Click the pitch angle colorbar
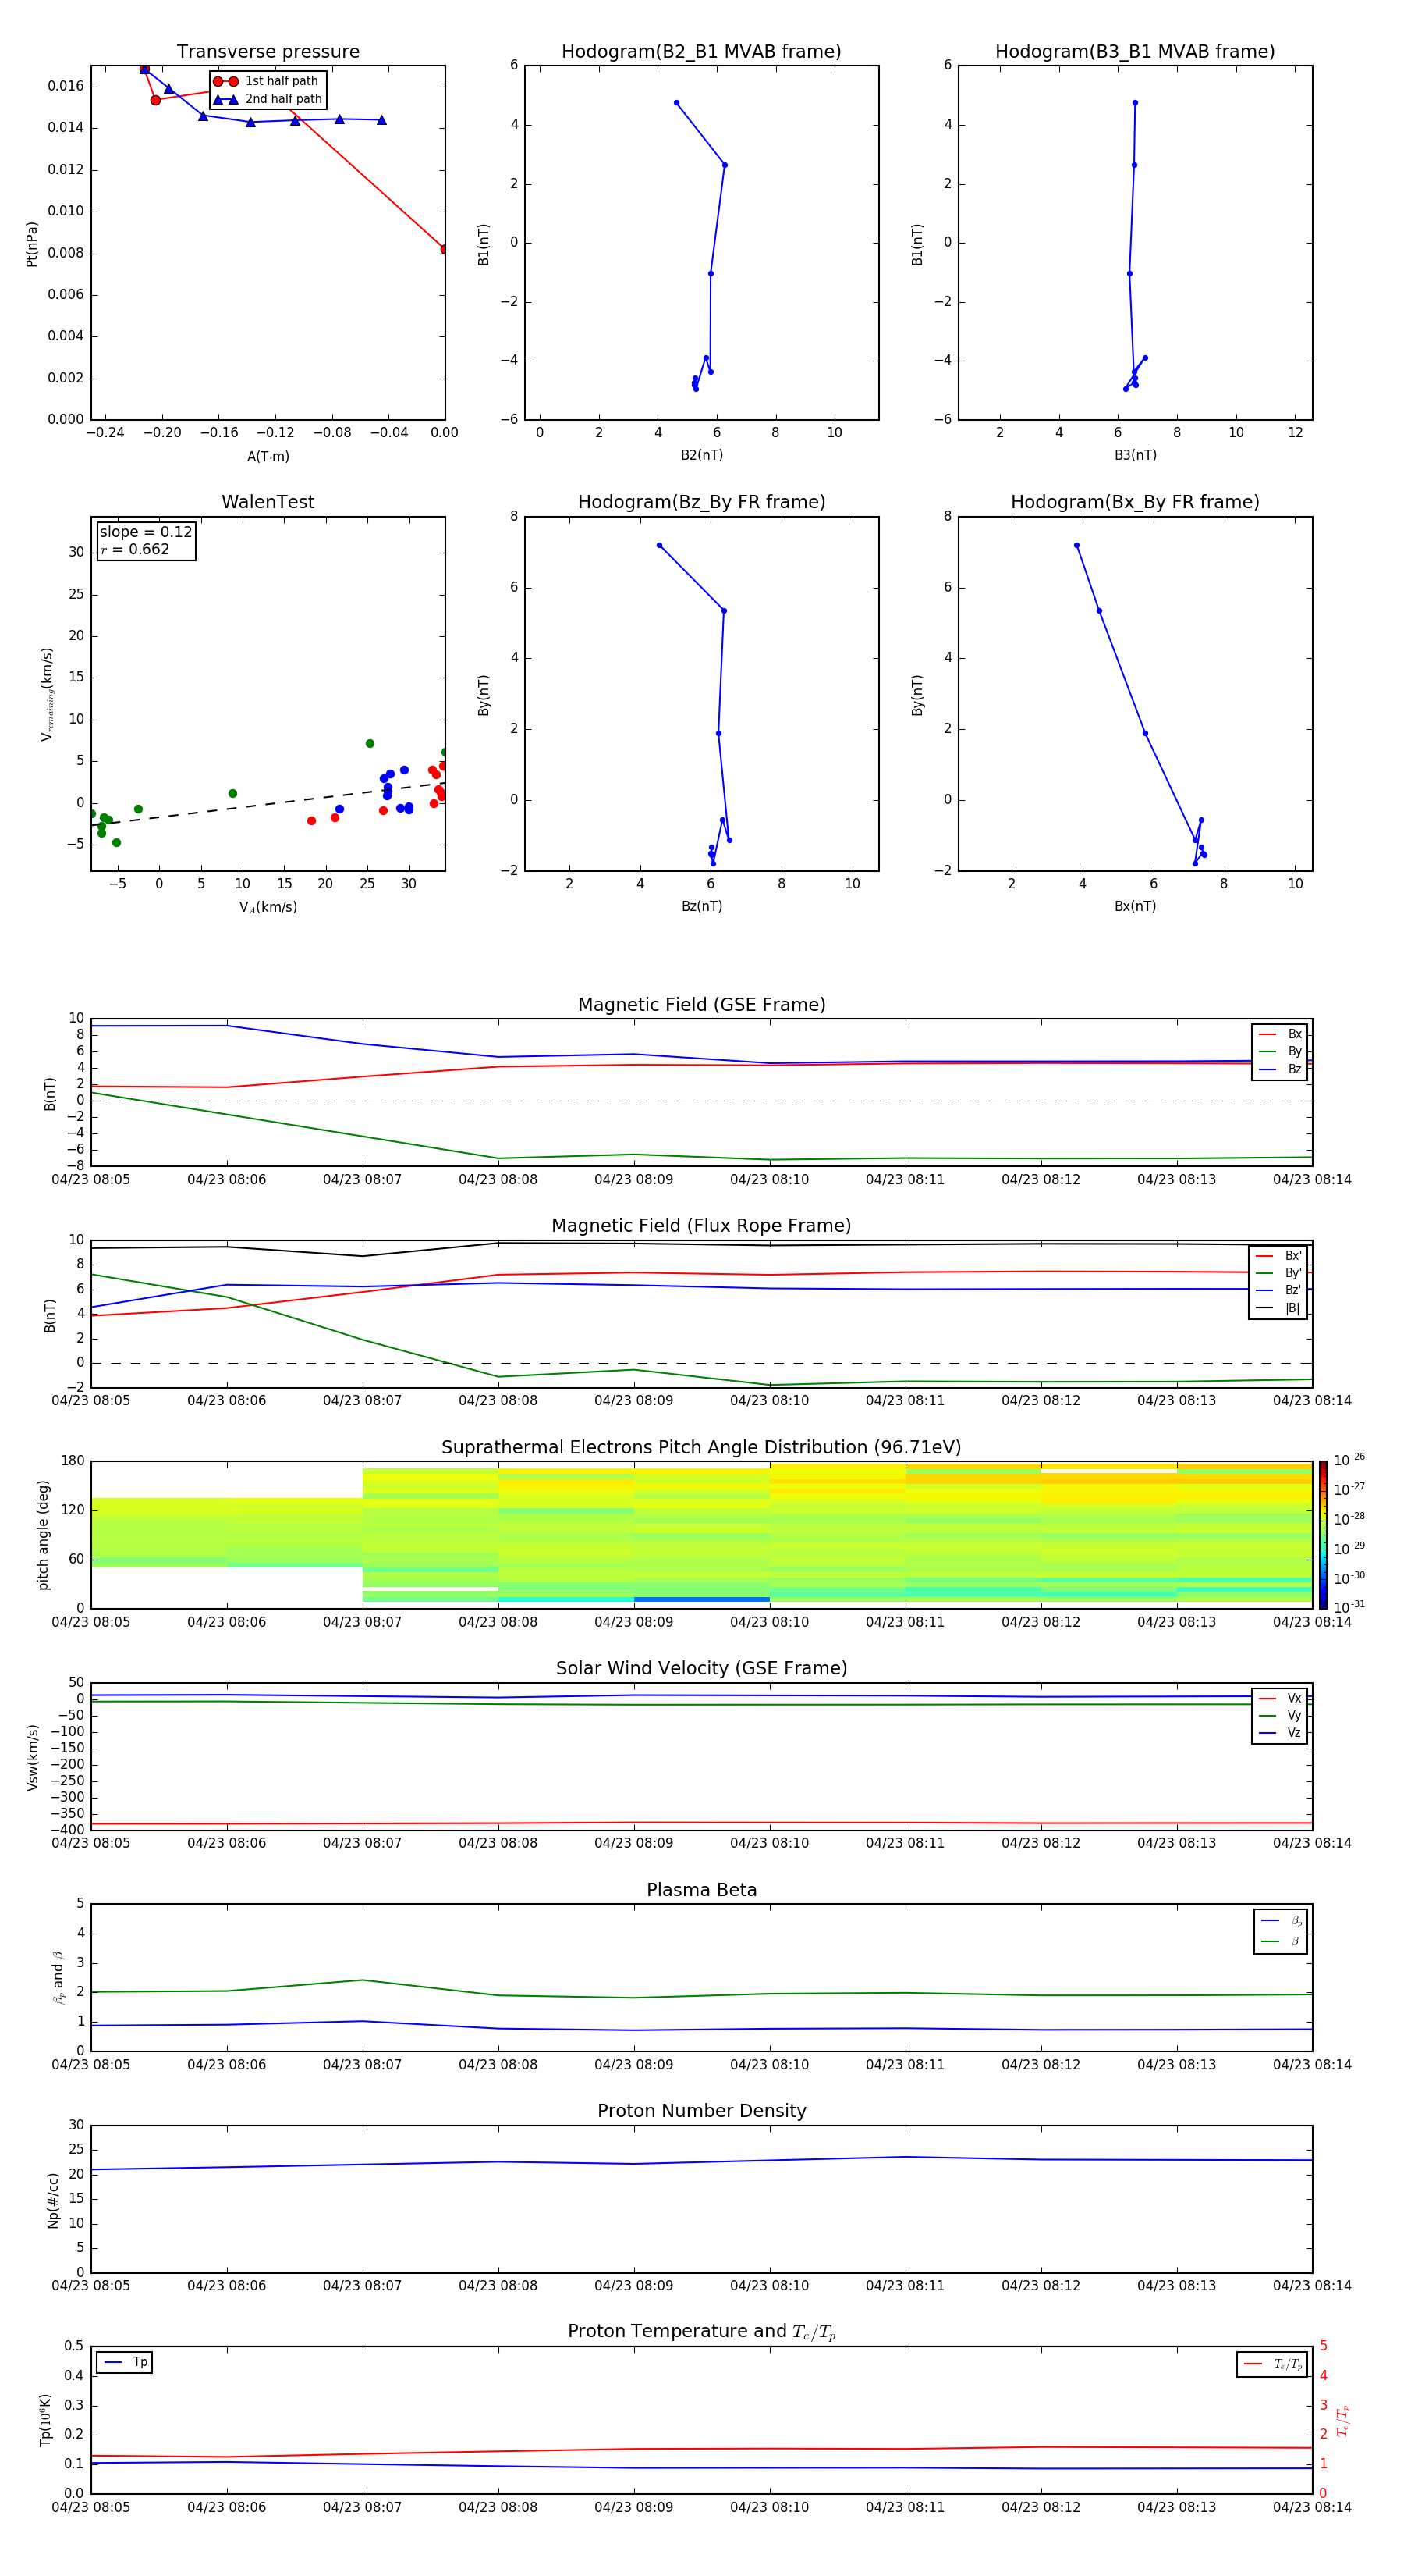Screen dimensions: 1404x2576 tap(1323, 1534)
